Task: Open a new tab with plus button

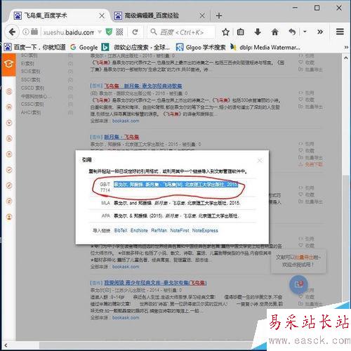Action: coord(219,16)
